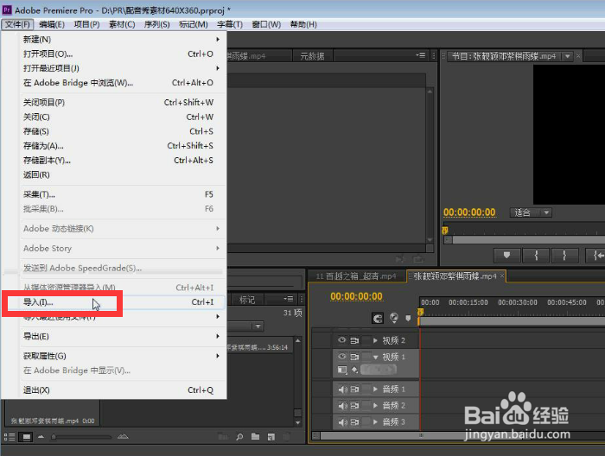Toggle the track lock box on 音频 1
This screenshot has width=605, height=456.
(366, 389)
